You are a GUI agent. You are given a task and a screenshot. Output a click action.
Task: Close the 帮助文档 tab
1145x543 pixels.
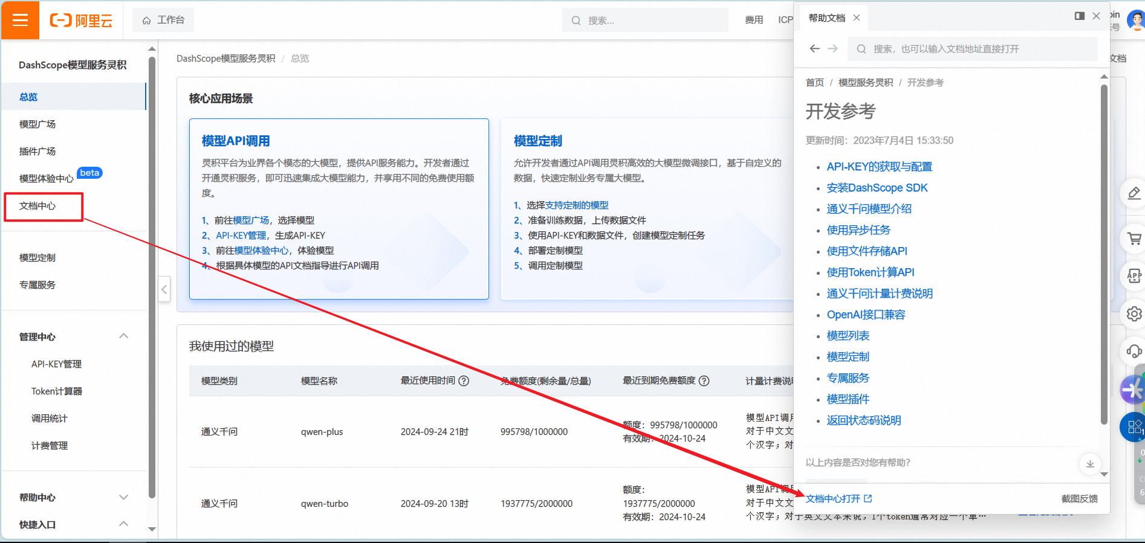(x=857, y=18)
